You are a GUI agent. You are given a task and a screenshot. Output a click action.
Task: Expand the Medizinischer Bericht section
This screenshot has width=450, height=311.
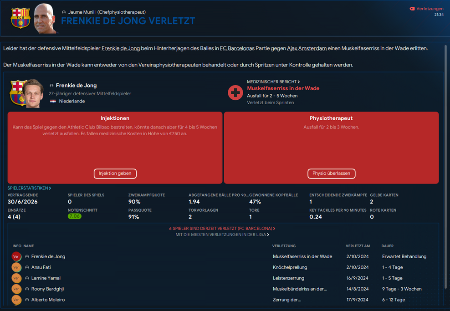click(273, 82)
